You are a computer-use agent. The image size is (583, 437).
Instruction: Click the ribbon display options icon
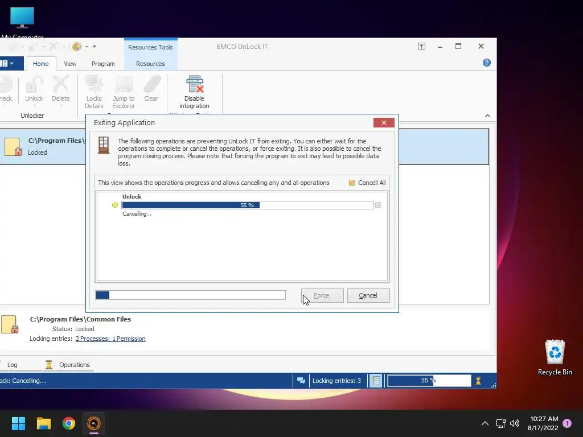421,46
